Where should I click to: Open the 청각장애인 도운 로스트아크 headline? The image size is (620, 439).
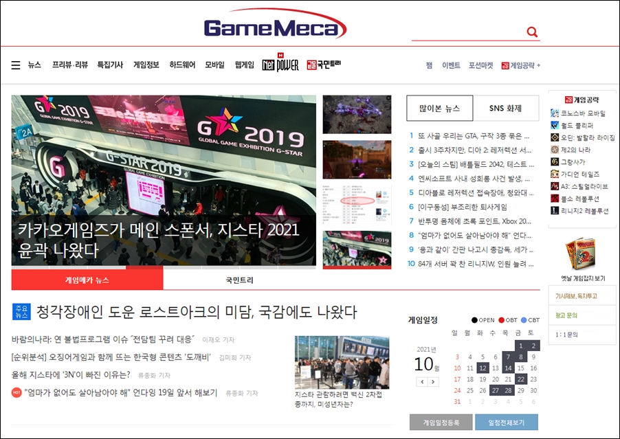coord(197,312)
